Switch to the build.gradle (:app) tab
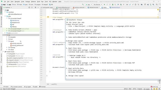This screenshot has width=161, height=90. 48,7
